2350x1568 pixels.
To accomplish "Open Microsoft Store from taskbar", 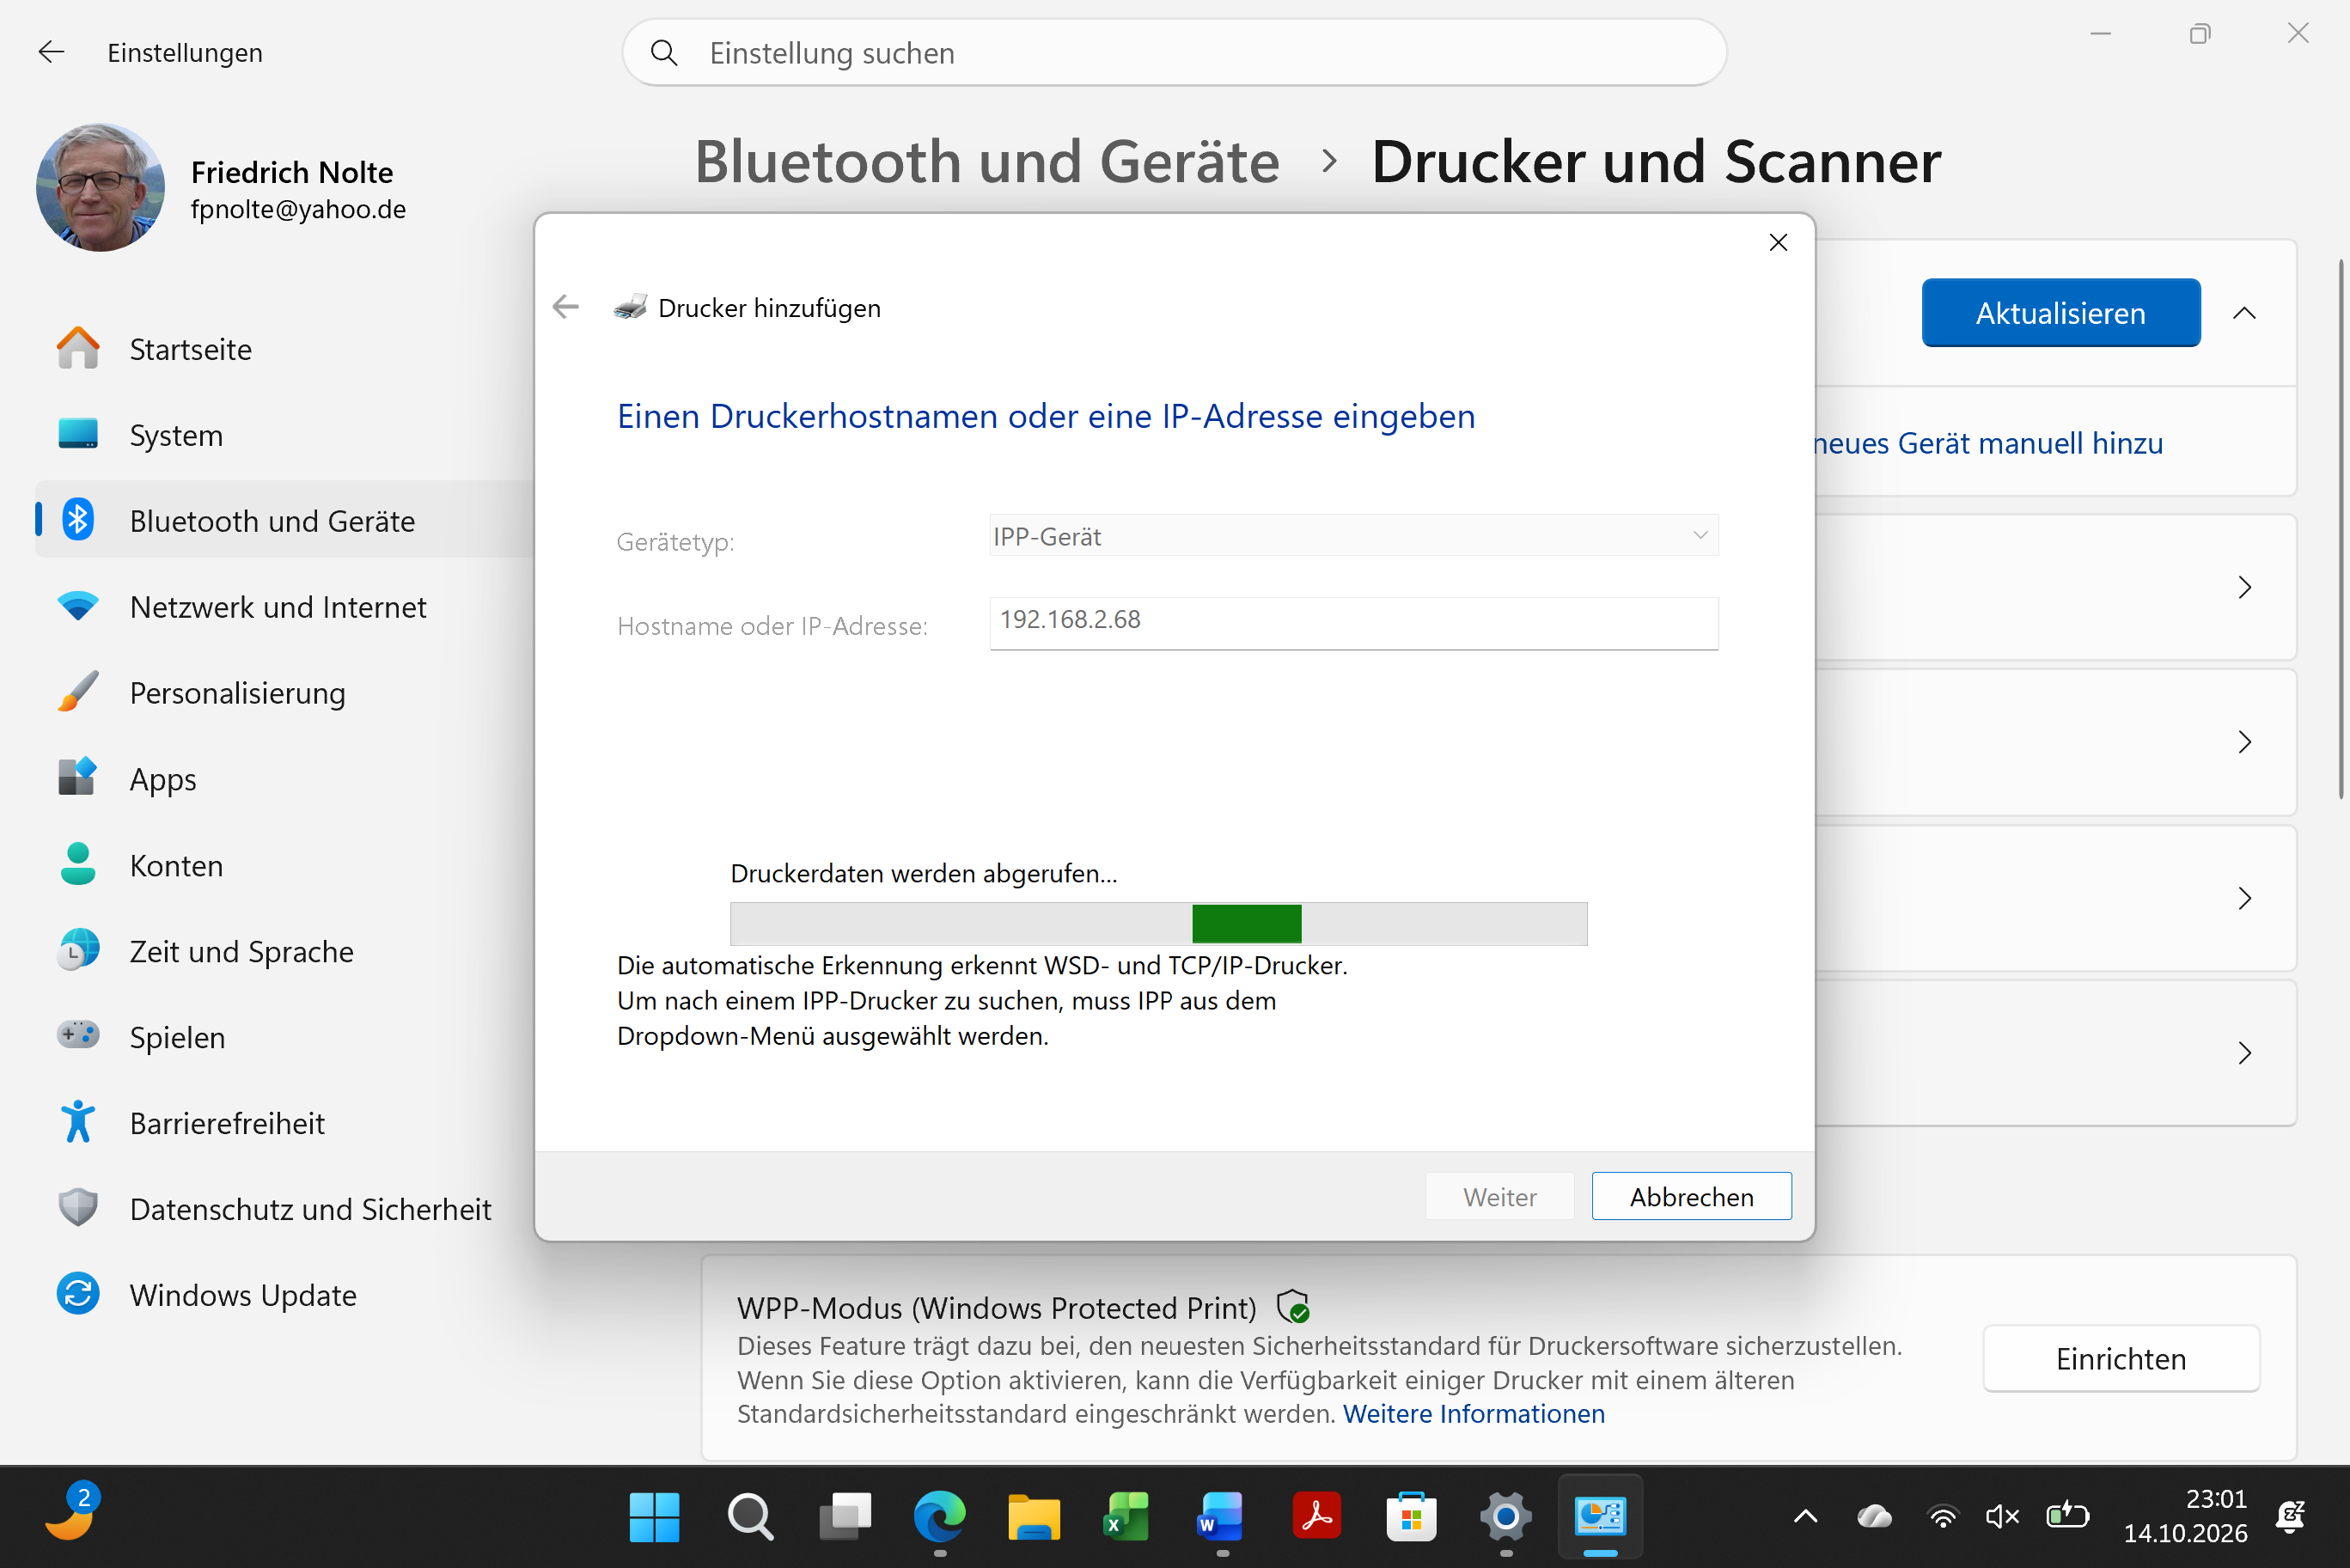I will coord(1411,1517).
